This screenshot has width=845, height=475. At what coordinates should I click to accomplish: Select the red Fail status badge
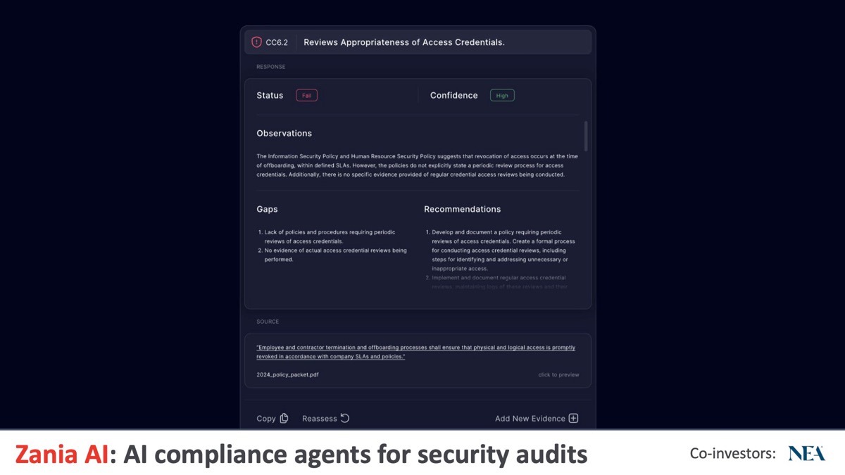(x=306, y=96)
